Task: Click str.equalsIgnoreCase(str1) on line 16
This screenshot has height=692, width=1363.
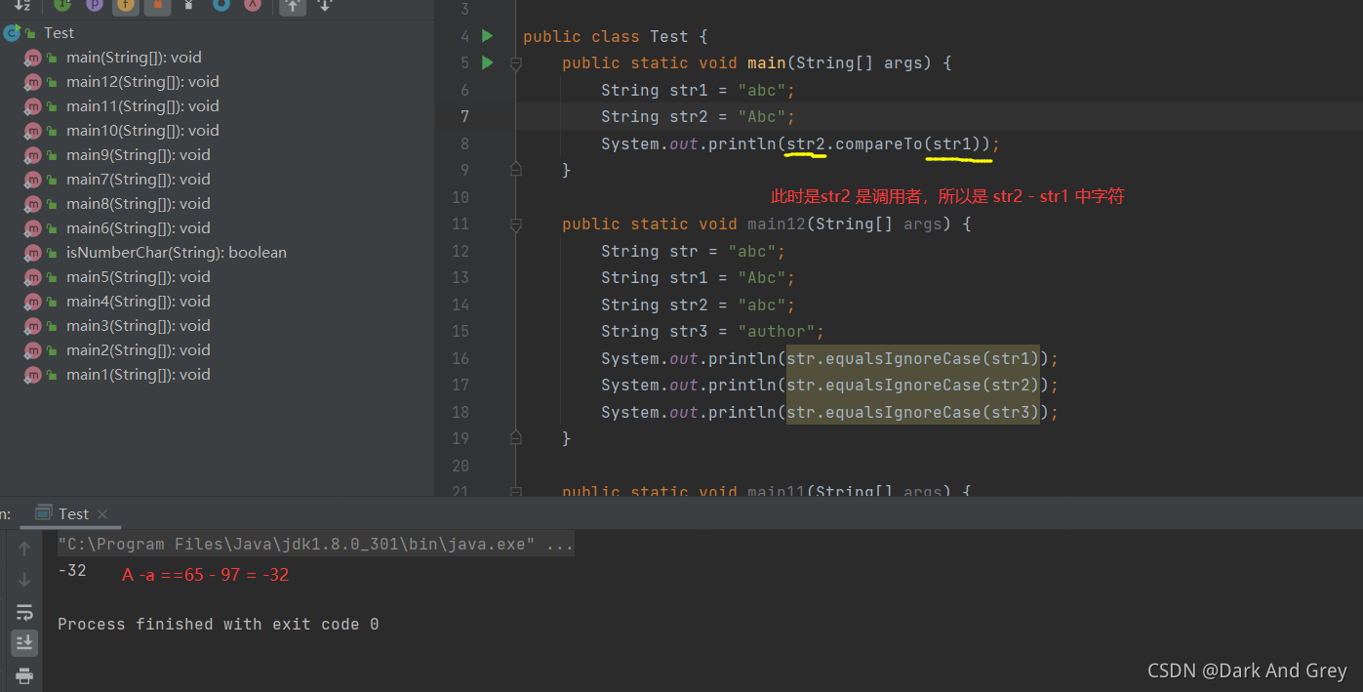Action: 913,358
